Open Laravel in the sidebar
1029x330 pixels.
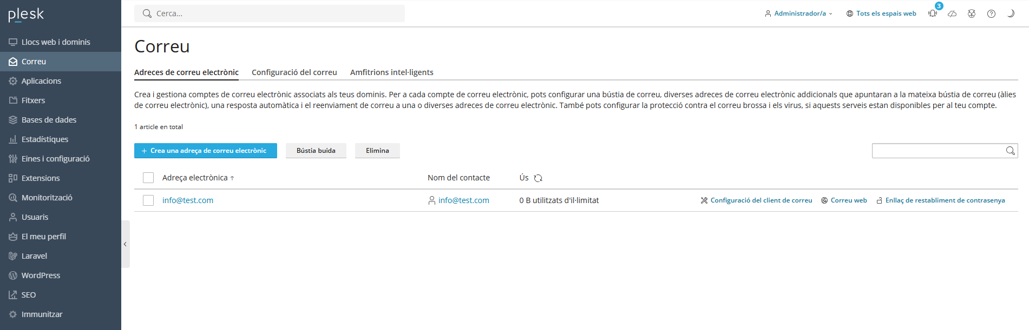(34, 256)
